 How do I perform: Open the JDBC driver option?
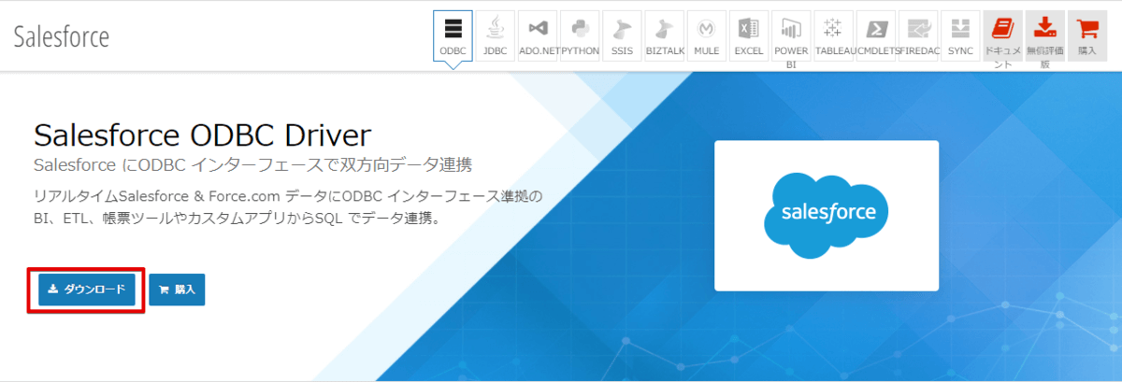[x=496, y=35]
